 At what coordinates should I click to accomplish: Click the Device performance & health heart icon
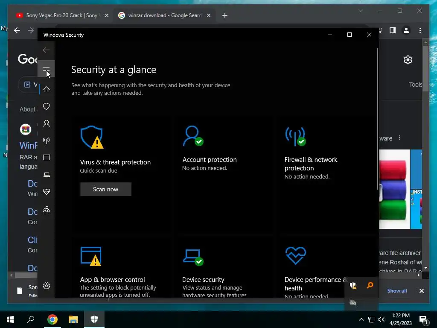pyautogui.click(x=296, y=255)
